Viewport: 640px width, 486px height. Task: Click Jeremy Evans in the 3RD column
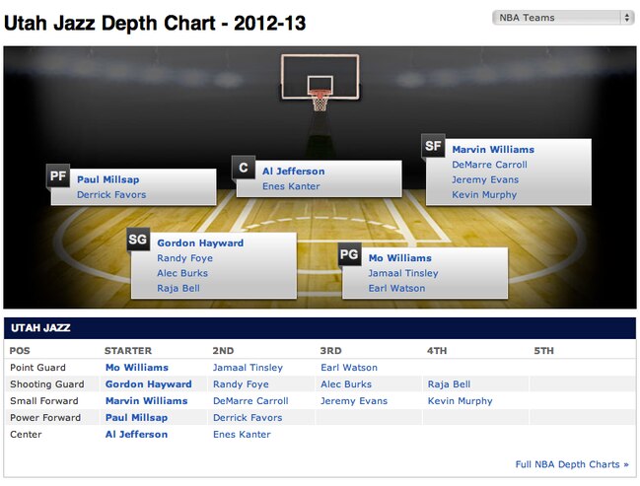(354, 400)
